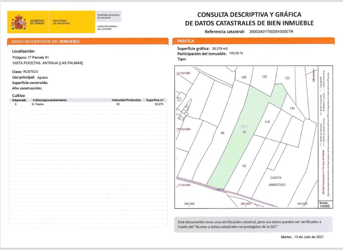Click the Casita Ambrosio label on map
The image size is (343, 250).
277,181
